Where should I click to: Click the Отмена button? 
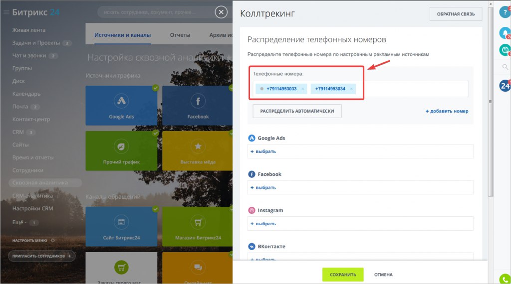pyautogui.click(x=383, y=275)
